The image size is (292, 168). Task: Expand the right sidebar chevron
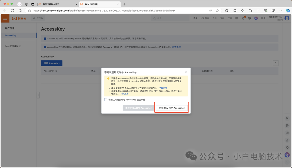pyautogui.click(x=287, y=162)
